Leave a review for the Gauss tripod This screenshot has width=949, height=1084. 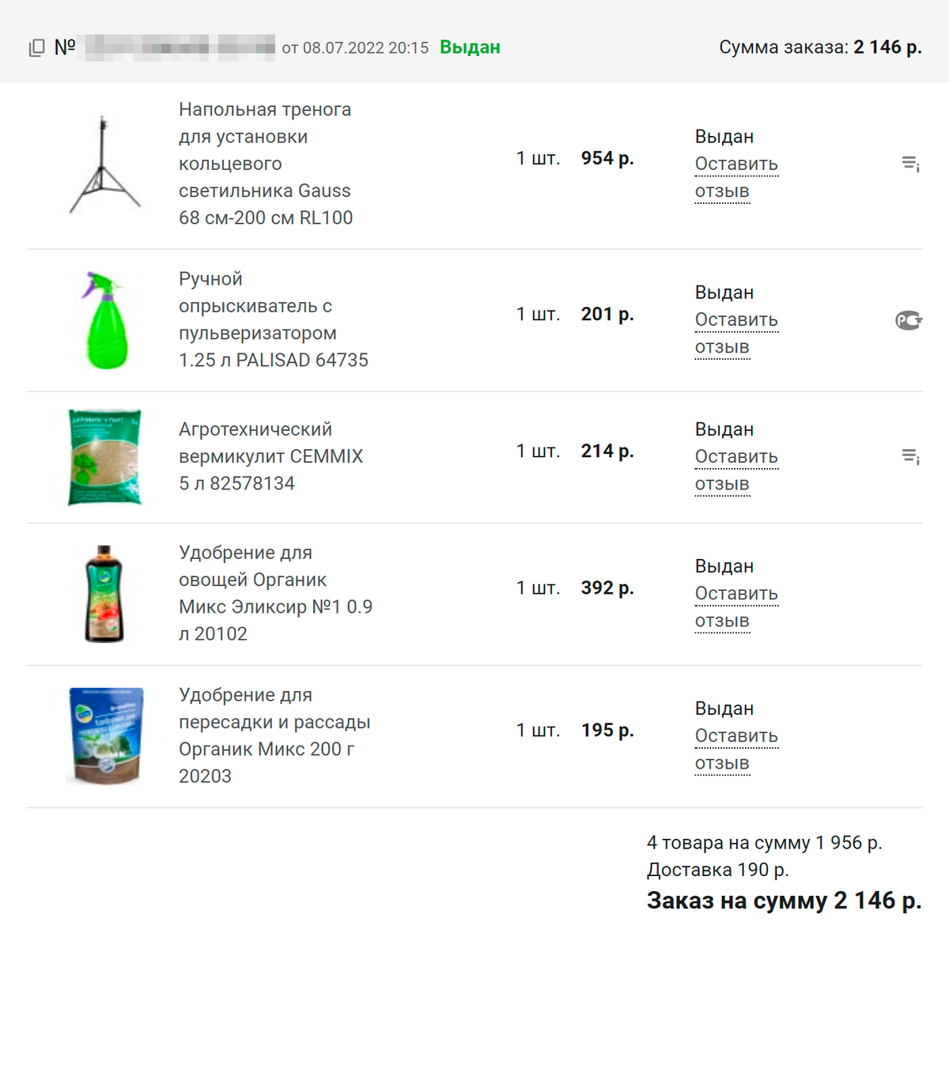click(x=736, y=178)
